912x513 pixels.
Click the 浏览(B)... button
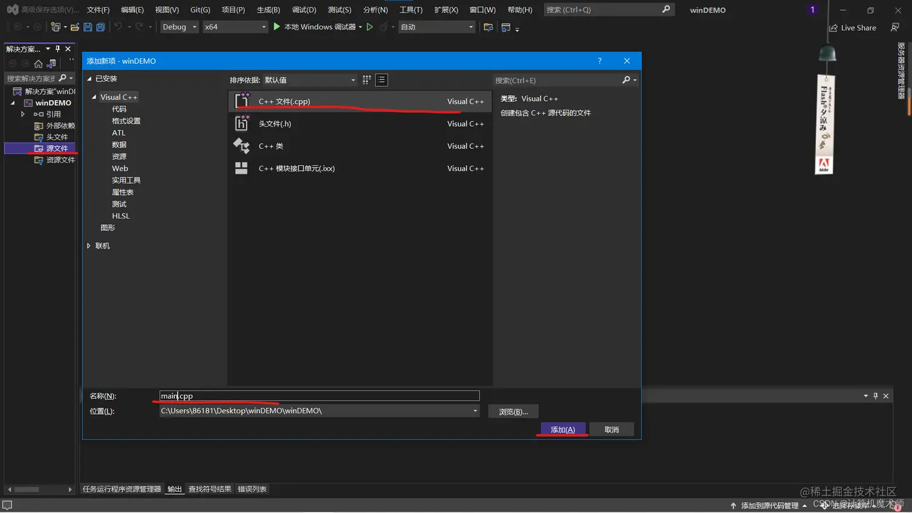(513, 411)
